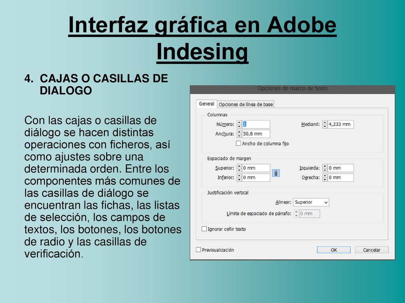Click the Columnas group label
Viewport: 405px width, 303px height.
[x=217, y=115]
